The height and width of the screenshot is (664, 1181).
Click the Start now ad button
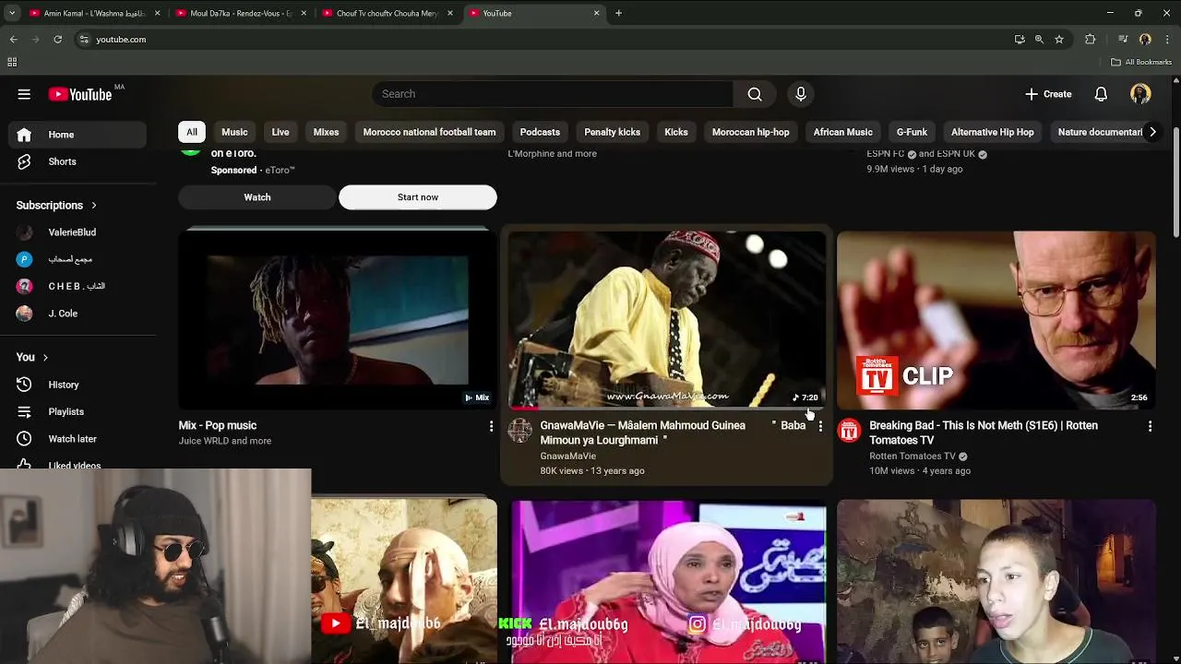click(418, 197)
